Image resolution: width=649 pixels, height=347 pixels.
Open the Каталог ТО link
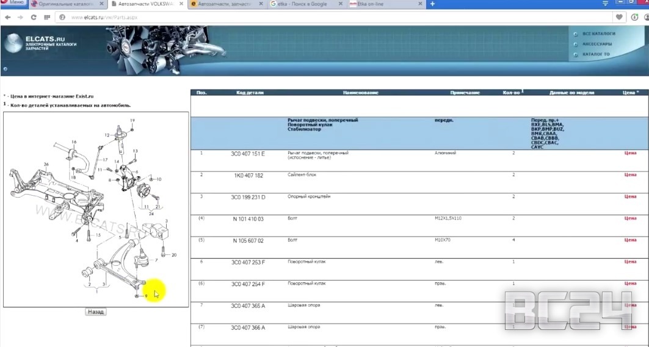[x=596, y=54]
